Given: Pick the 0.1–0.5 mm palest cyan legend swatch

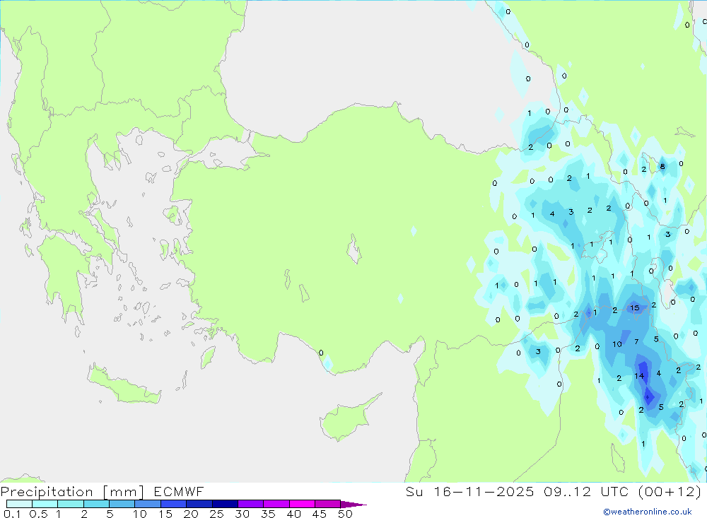Looking at the screenshot, I should pyautogui.click(x=19, y=504).
